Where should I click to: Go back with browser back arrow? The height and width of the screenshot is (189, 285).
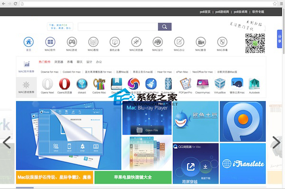point(3,4)
